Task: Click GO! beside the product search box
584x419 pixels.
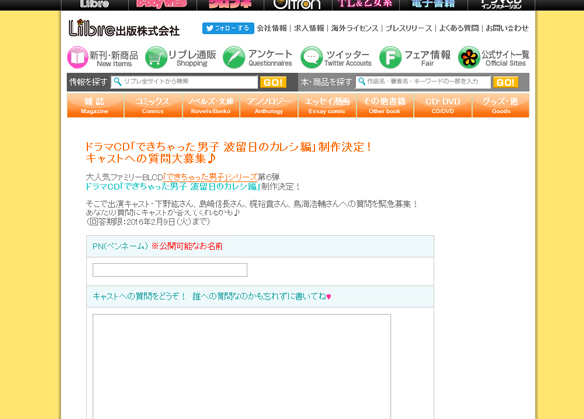Action: (506, 82)
